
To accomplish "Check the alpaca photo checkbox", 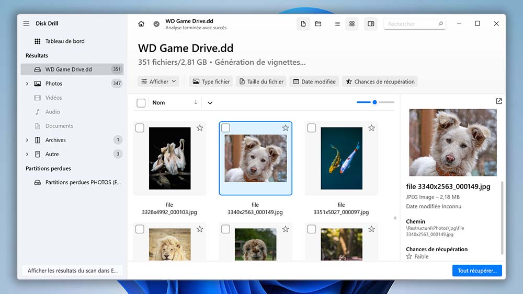I will [225, 229].
